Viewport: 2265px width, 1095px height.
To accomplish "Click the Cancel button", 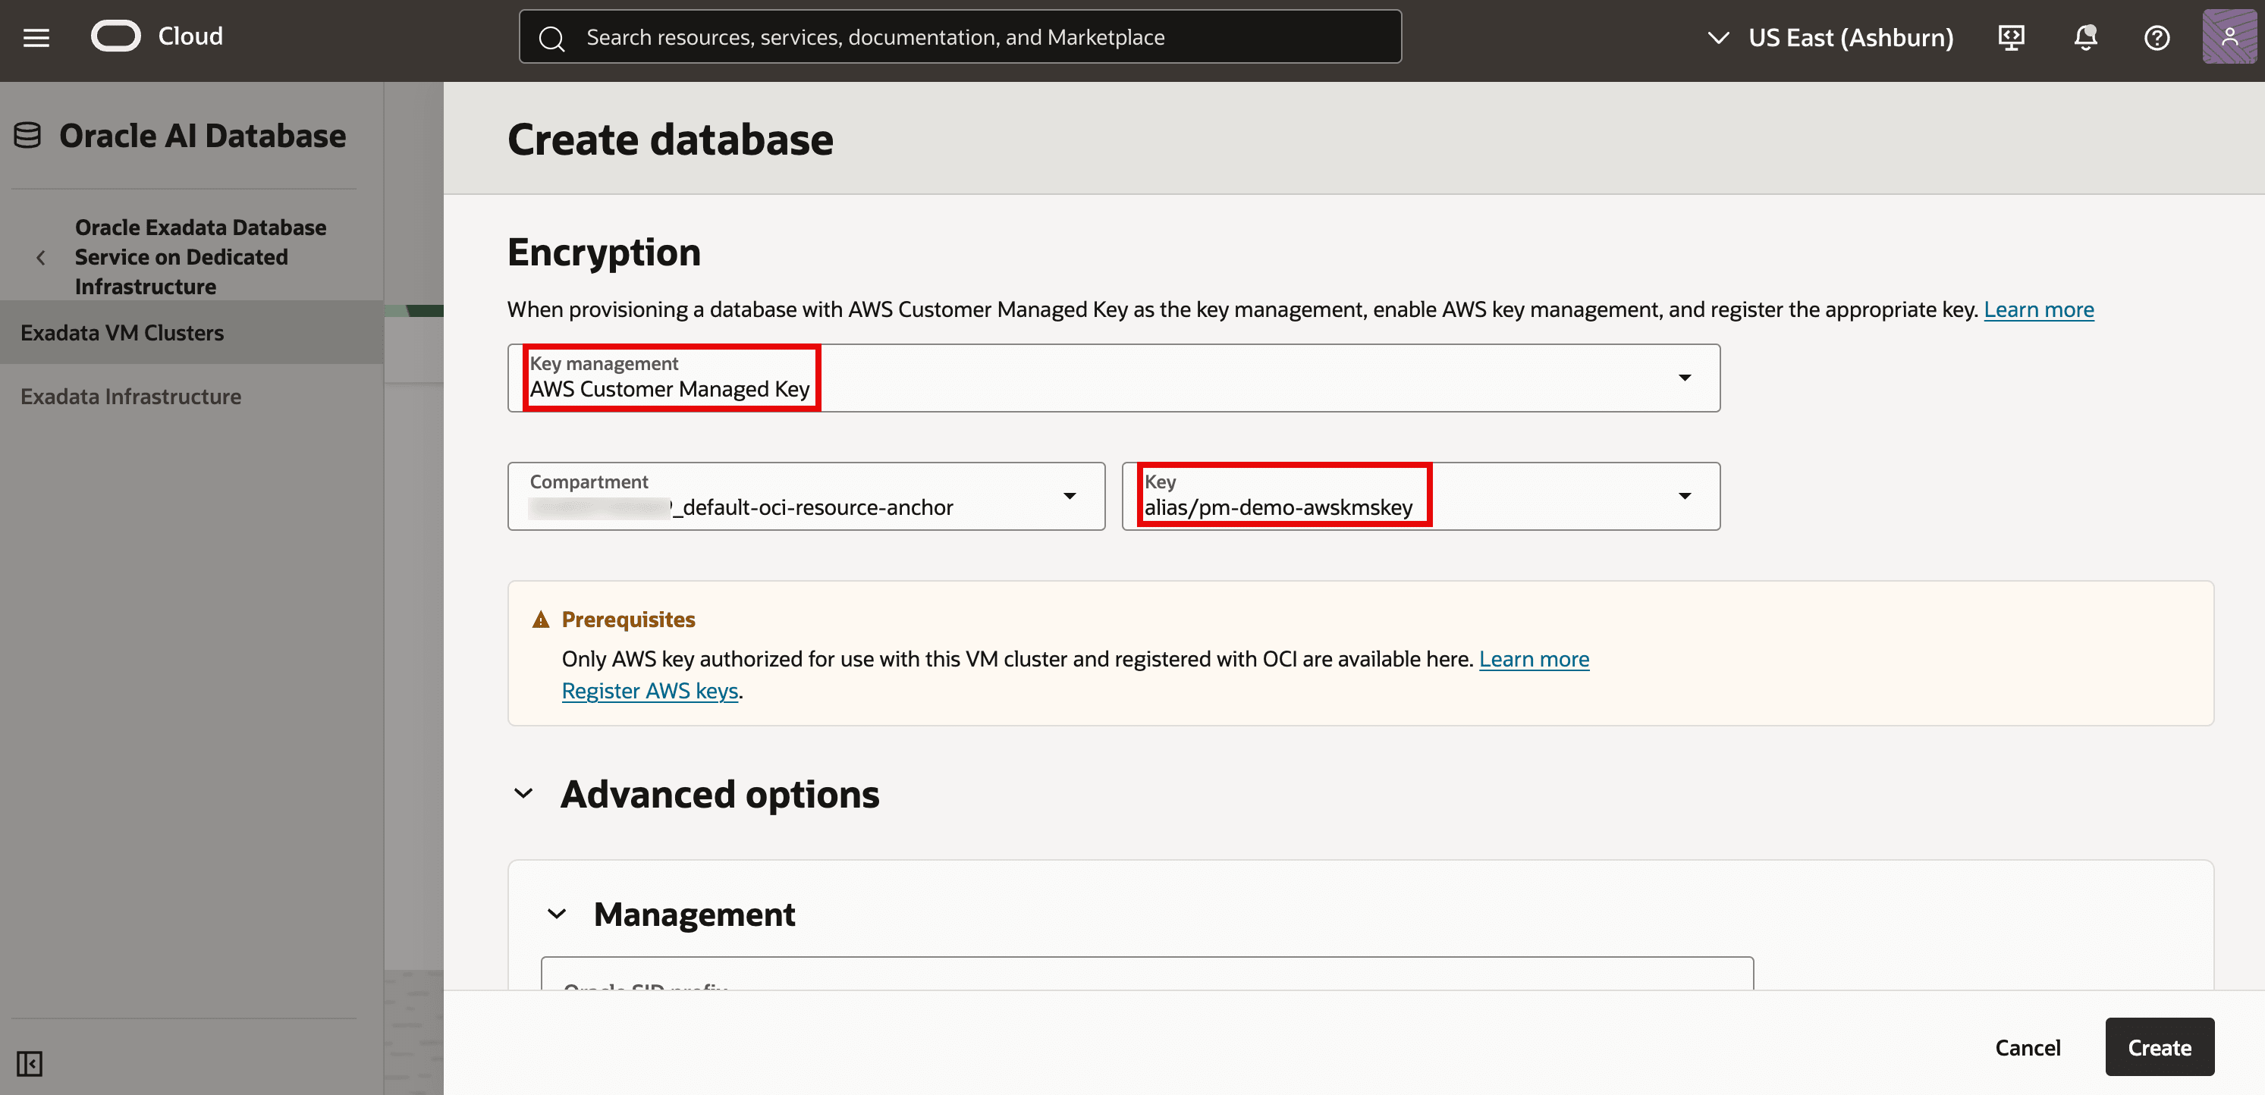I will [2027, 1047].
